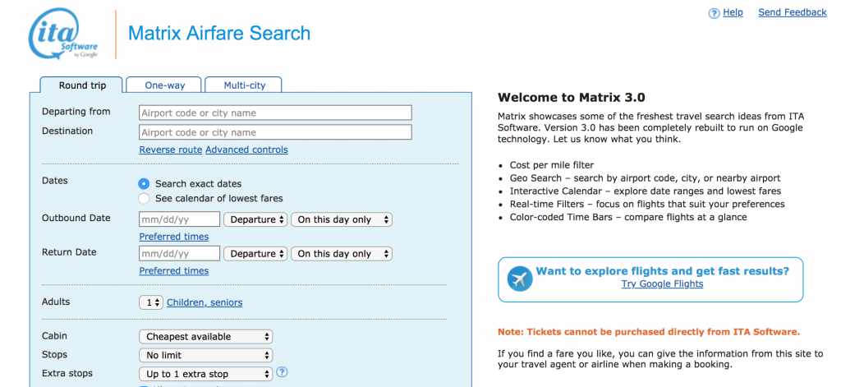
Task: Open Return Date 'On this day only' dropdown
Action: click(x=342, y=254)
